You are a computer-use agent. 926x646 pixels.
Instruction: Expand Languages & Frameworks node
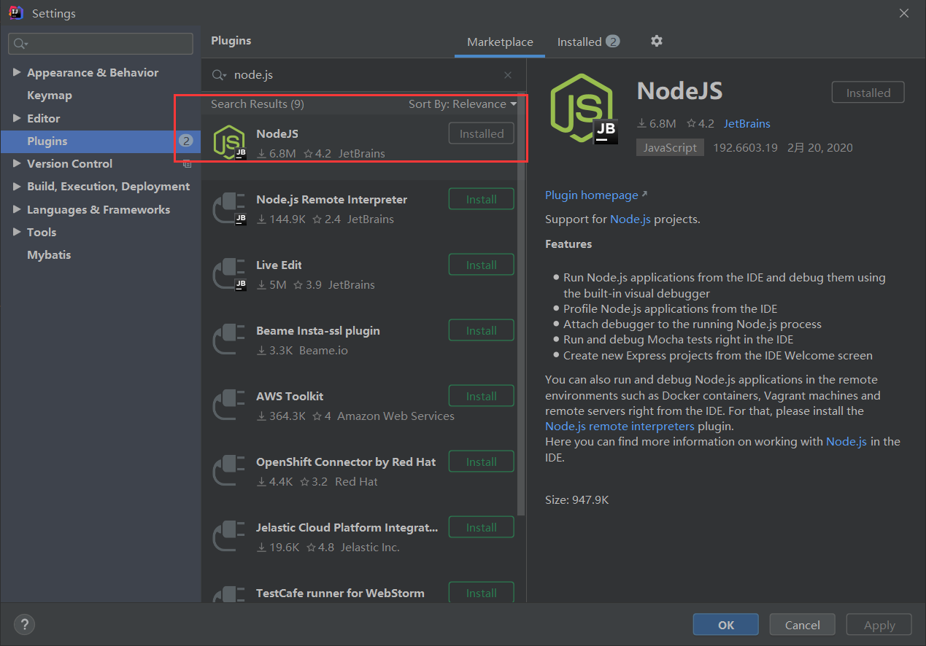[17, 209]
